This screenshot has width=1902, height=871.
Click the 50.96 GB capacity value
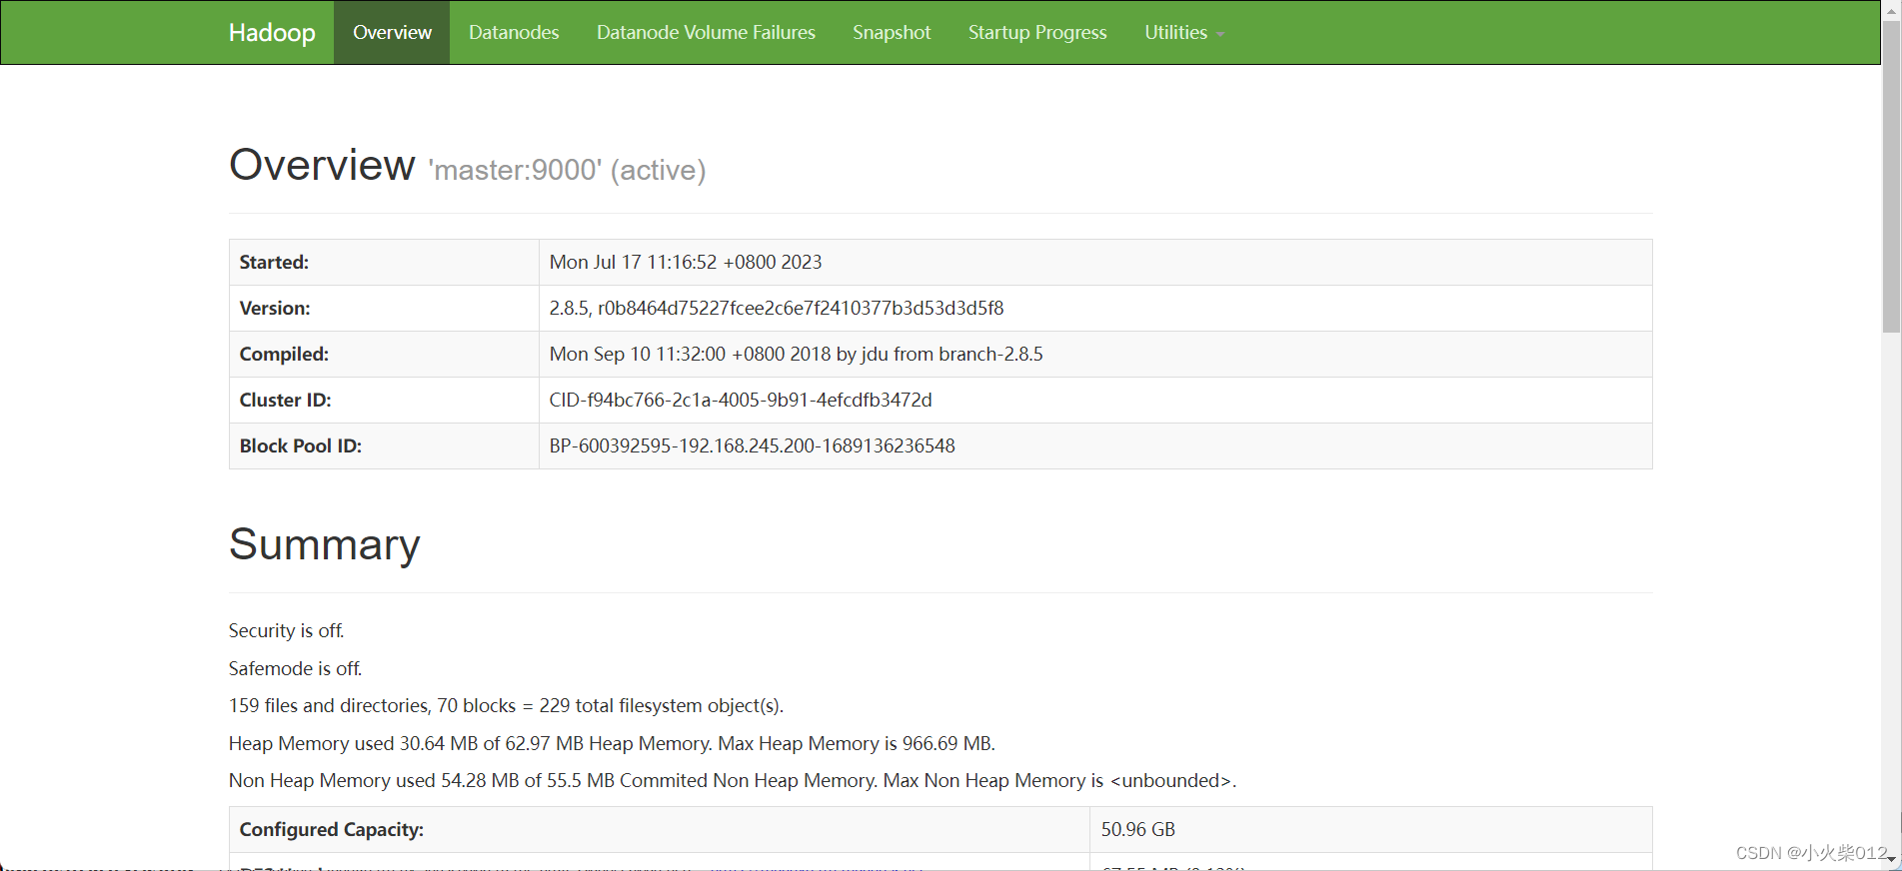tap(1138, 829)
